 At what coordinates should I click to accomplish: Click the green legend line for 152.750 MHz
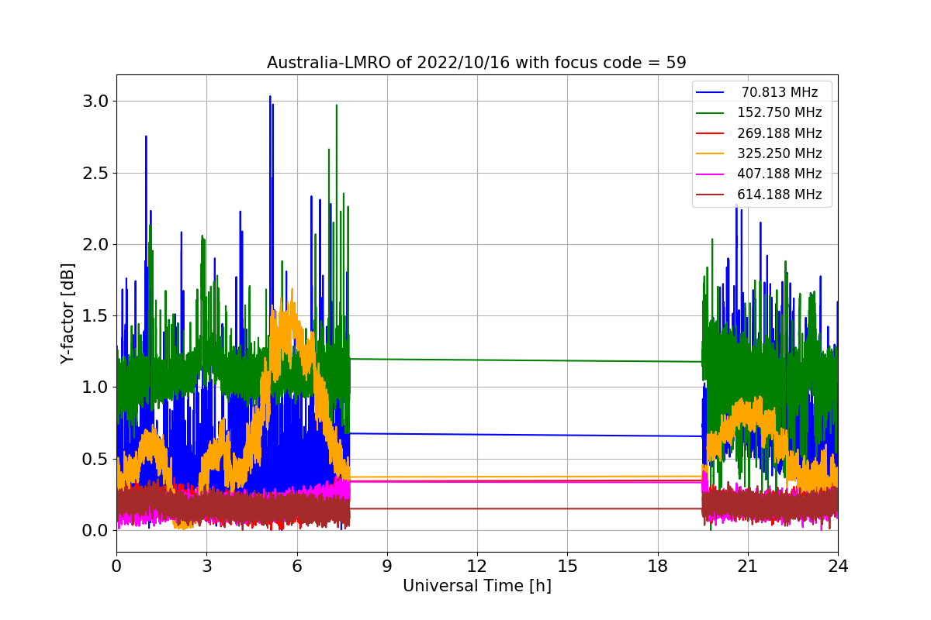711,112
